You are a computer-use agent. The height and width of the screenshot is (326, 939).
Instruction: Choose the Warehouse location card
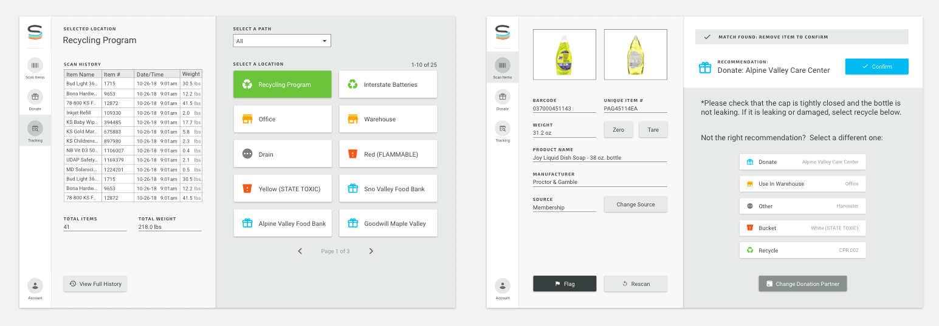point(388,119)
